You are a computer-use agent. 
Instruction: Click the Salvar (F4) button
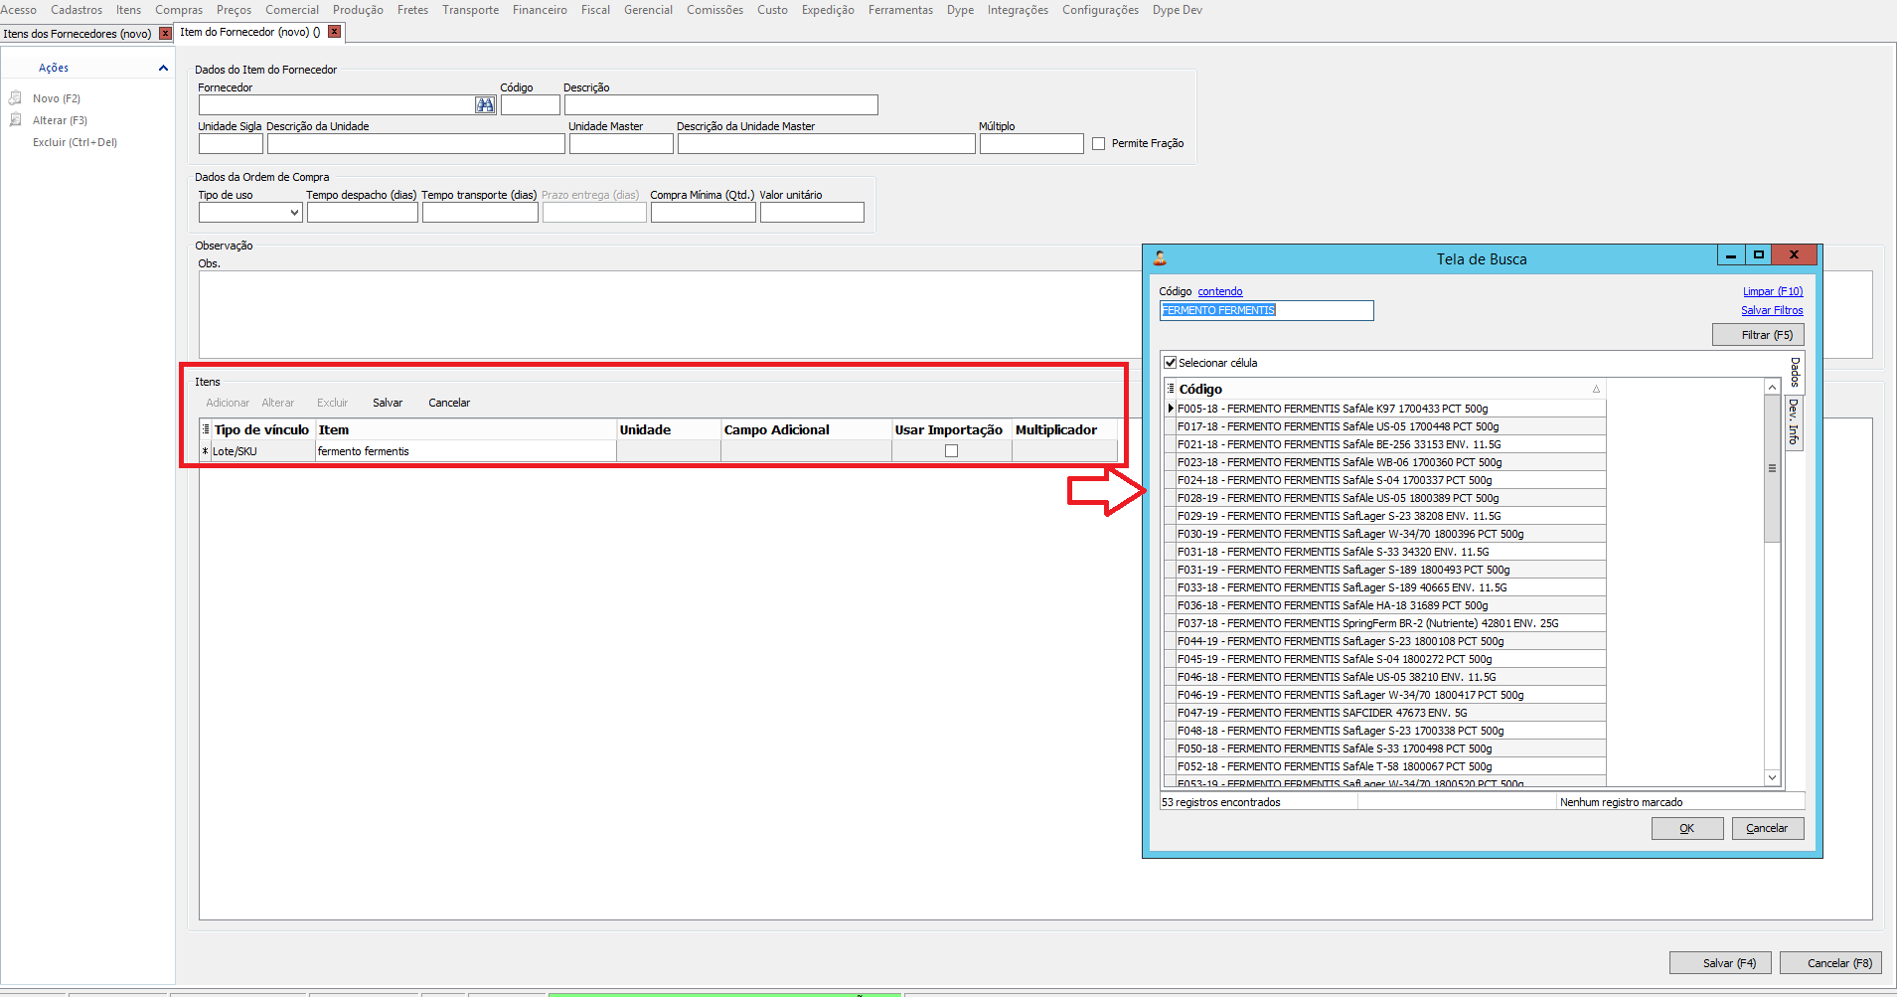[x=1720, y=963]
